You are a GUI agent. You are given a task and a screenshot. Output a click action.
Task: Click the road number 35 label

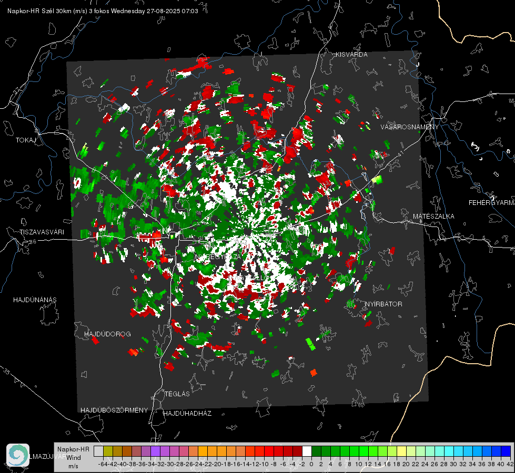click(7, 371)
